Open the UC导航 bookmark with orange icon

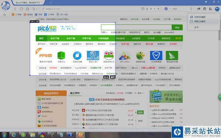coord(17,14)
